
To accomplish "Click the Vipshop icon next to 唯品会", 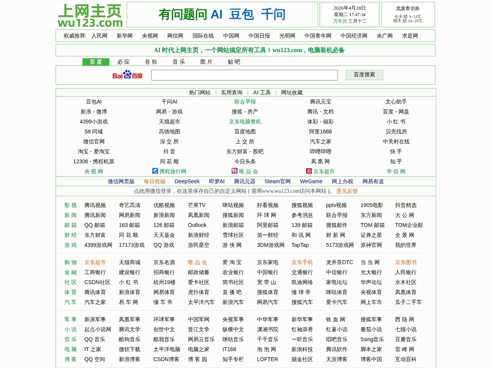I will click(x=234, y=171).
